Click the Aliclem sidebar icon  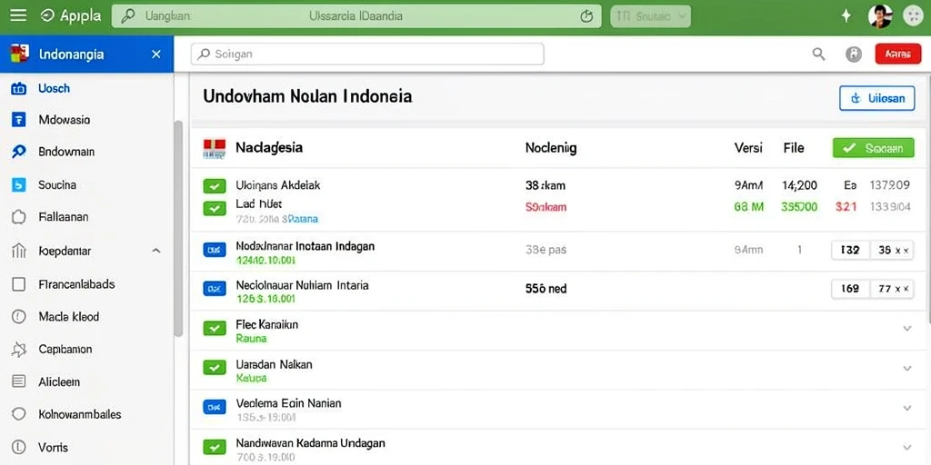pos(19,382)
